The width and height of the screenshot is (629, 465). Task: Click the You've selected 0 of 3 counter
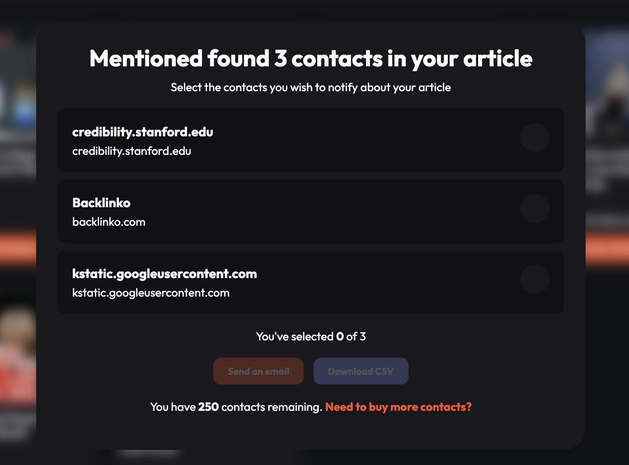(311, 336)
